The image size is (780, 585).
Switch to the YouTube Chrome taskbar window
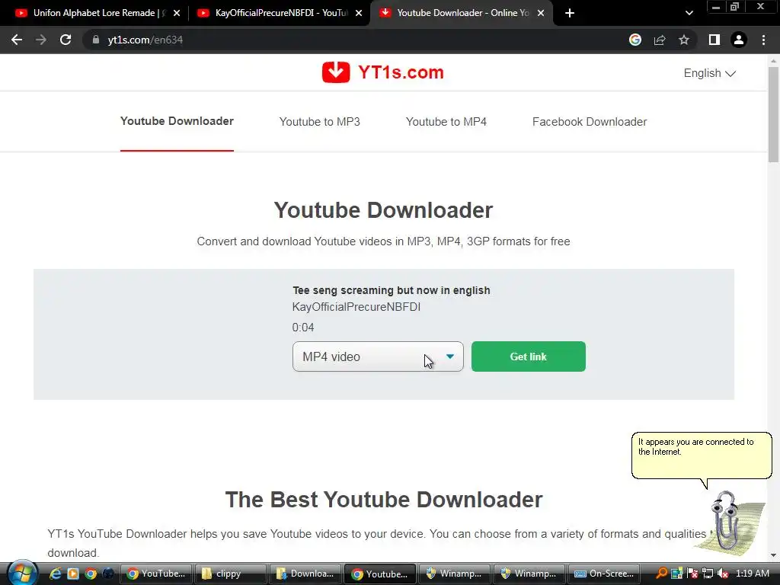tap(155, 574)
